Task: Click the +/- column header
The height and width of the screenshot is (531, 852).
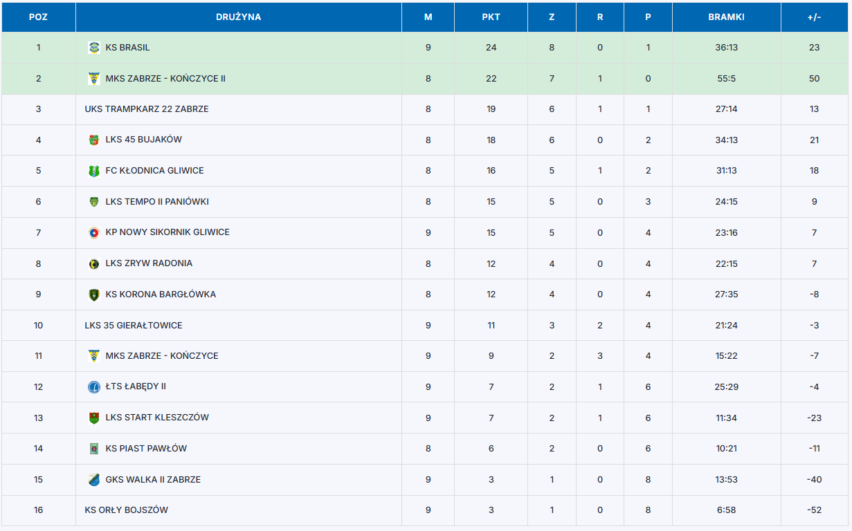Action: coord(814,17)
